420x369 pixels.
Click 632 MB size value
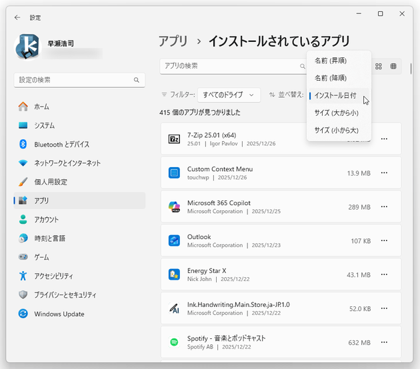pos(359,343)
